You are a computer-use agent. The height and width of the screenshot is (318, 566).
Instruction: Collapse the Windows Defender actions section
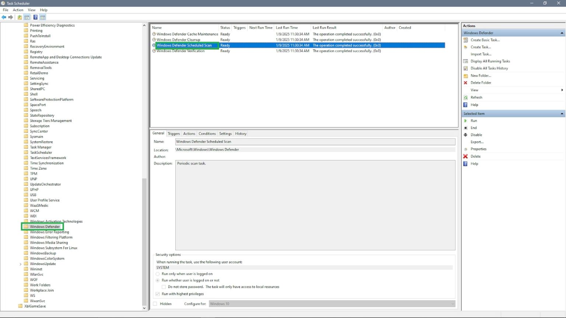(562, 32)
